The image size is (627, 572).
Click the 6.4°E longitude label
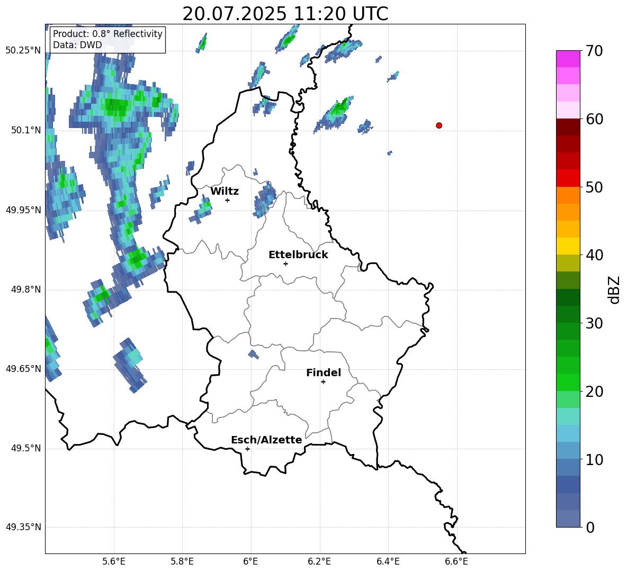[x=388, y=561]
